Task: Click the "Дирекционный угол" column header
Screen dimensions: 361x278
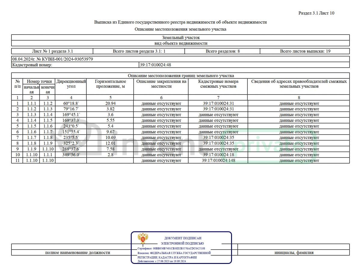Action: pyautogui.click(x=71, y=84)
